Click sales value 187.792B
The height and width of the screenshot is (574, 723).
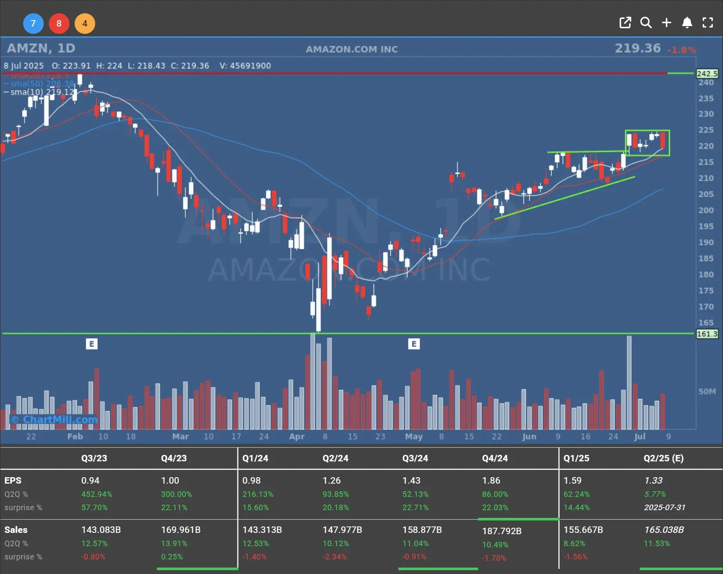pos(502,531)
